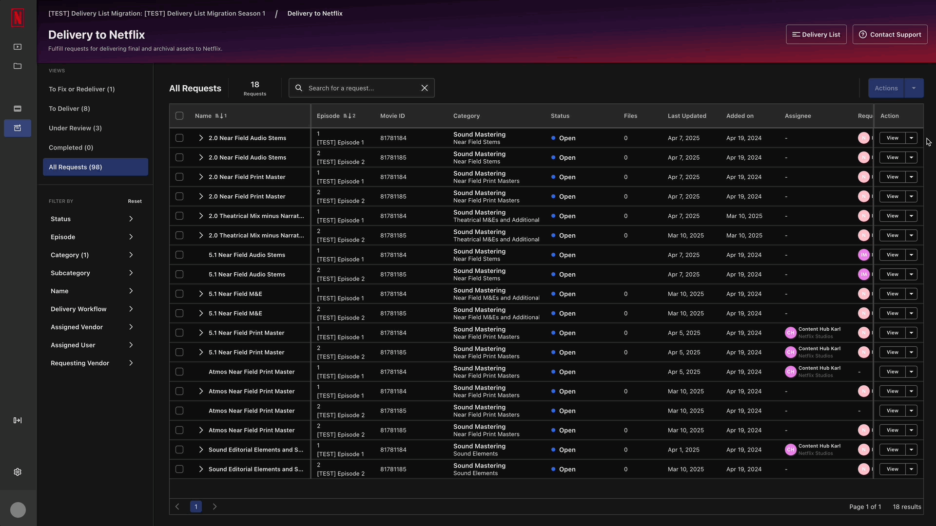Go to next page arrow
Viewport: 936px width, 526px height.
(214, 507)
